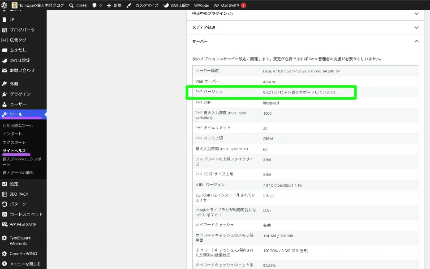Click the brush icon for カスタマイズ

click(129, 5)
